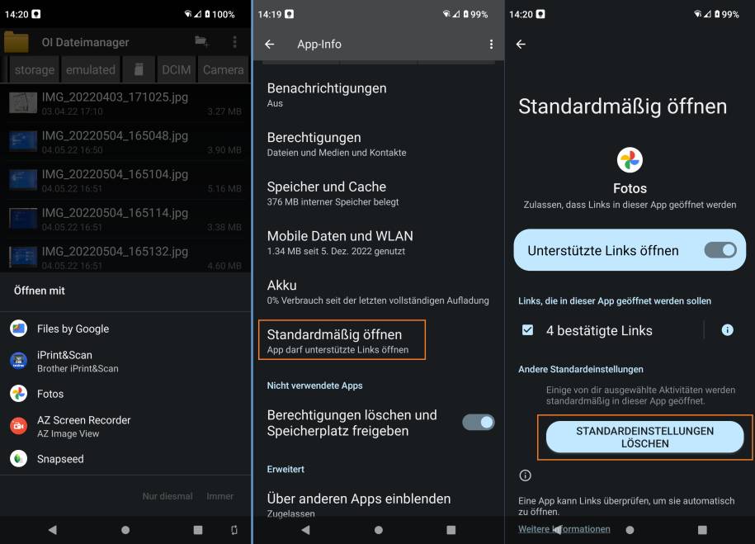Tap recents navigation button on middle phone
This screenshot has width=755, height=544.
[451, 530]
